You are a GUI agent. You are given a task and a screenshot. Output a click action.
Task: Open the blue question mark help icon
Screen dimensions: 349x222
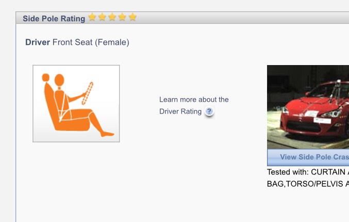tap(209, 112)
